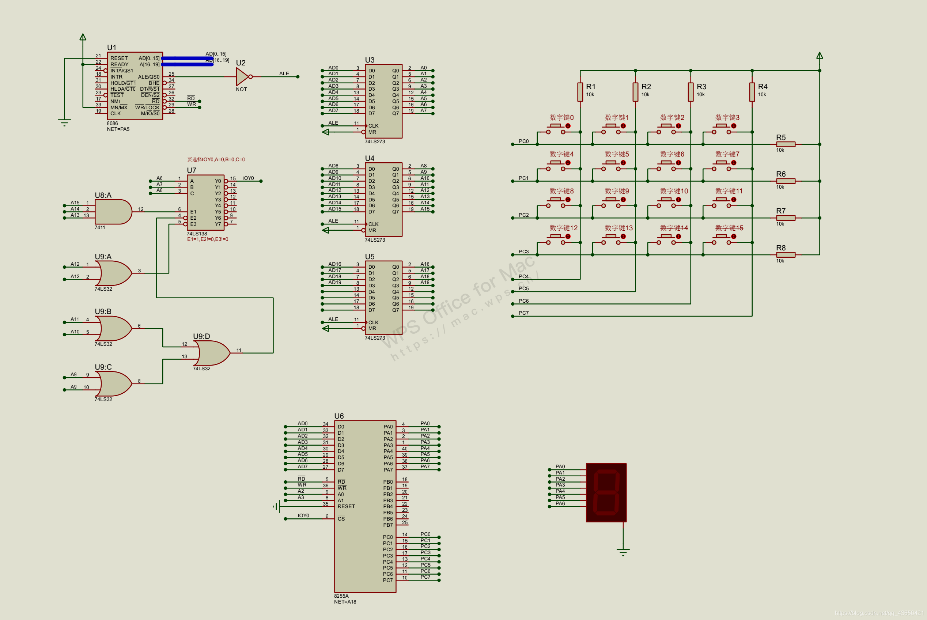The width and height of the screenshot is (927, 620).
Task: Select the U7 74LS138 decoder
Action: pos(205,203)
